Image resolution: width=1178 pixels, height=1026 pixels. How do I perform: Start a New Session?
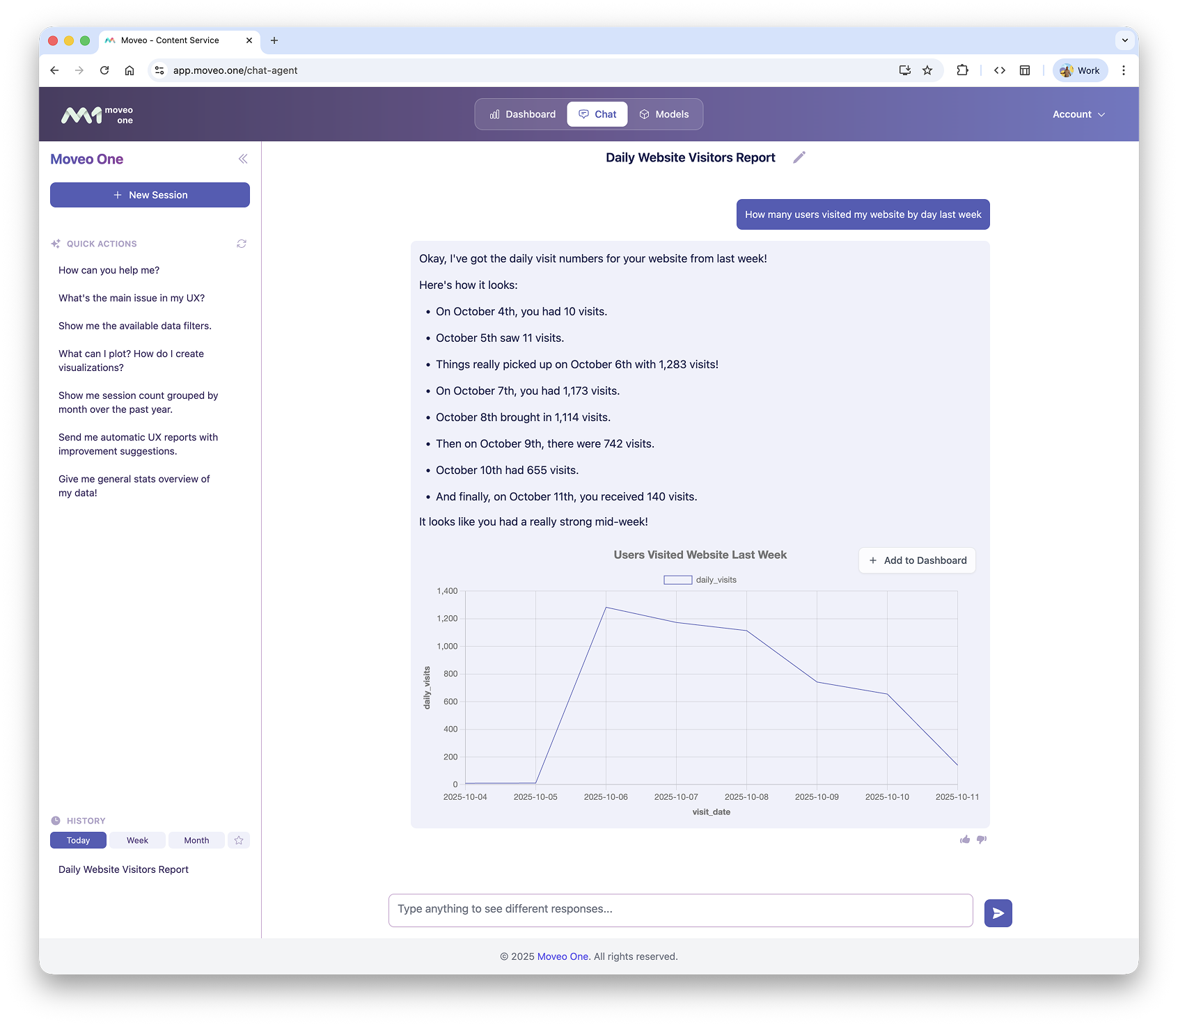tap(150, 195)
